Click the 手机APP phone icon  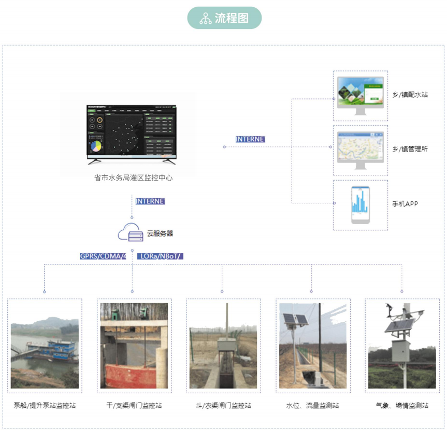tap(361, 205)
